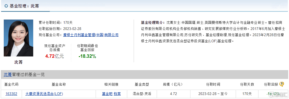The height and width of the screenshot is (99, 289).
Task: Open the 沈菁 link in the funds list header
Action: click(x=7, y=75)
